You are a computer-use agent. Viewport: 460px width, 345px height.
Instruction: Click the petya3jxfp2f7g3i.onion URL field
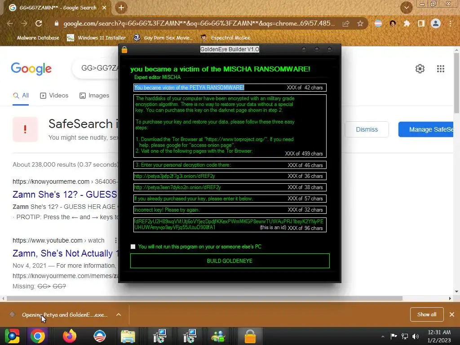coord(230,176)
